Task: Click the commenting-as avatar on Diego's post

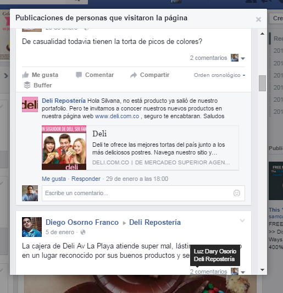Action: tap(235, 271)
